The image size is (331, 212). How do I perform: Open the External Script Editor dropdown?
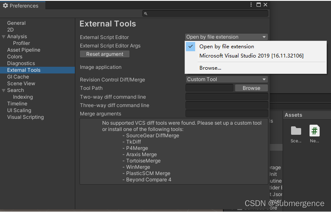coord(226,37)
